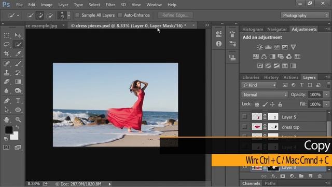Select the Rectangular Marquee tool

coord(7,35)
